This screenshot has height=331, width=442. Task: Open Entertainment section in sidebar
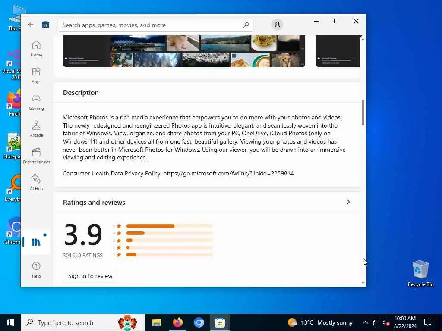tap(36, 156)
